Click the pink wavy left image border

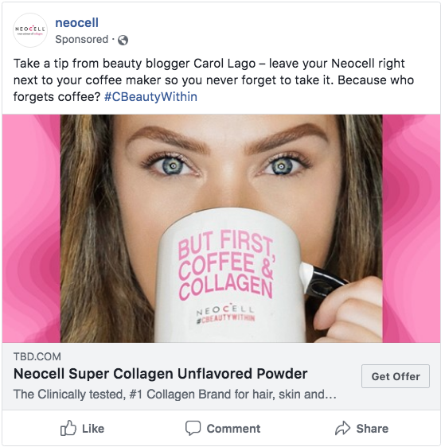click(31, 228)
